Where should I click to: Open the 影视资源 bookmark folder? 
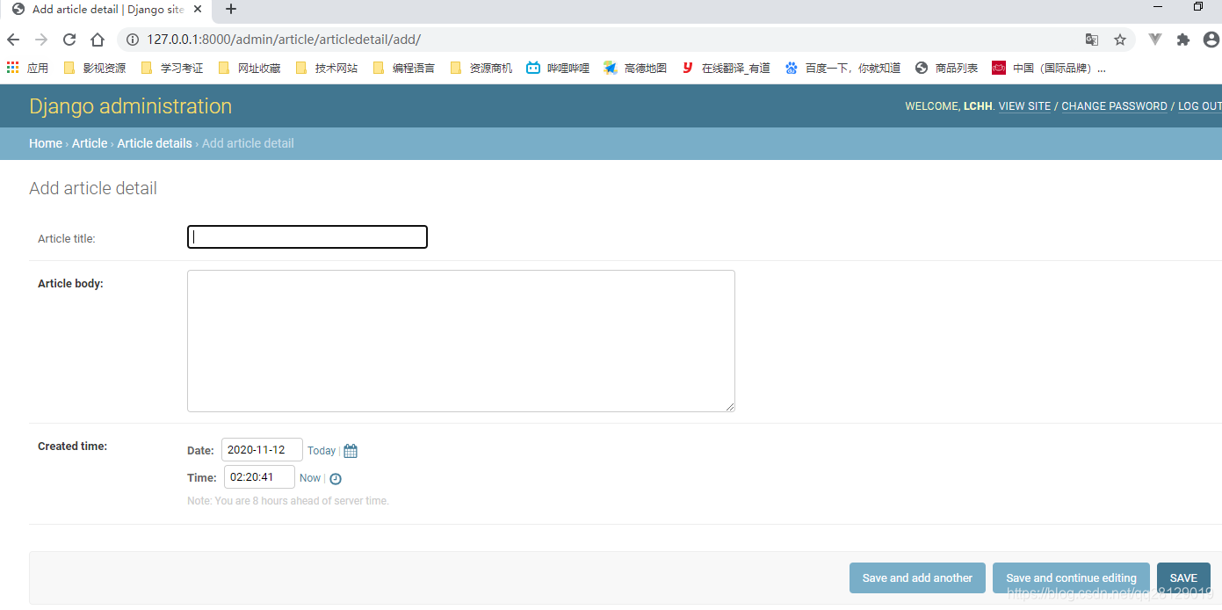tap(95, 68)
